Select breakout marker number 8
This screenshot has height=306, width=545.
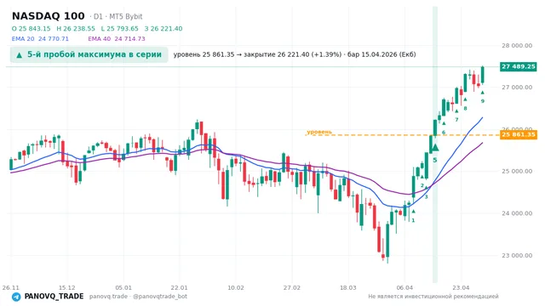(x=466, y=108)
